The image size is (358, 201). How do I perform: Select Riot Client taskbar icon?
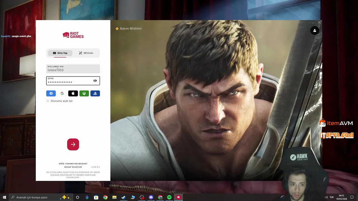178,197
